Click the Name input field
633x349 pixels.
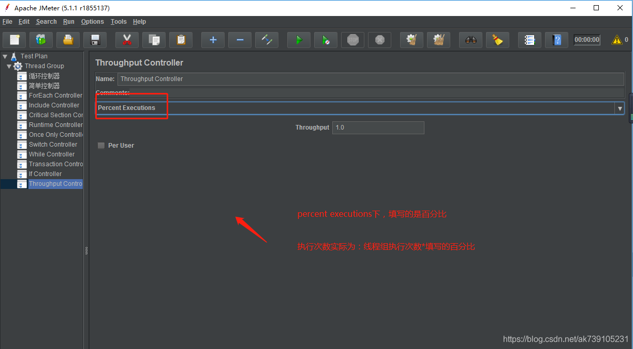pyautogui.click(x=371, y=79)
